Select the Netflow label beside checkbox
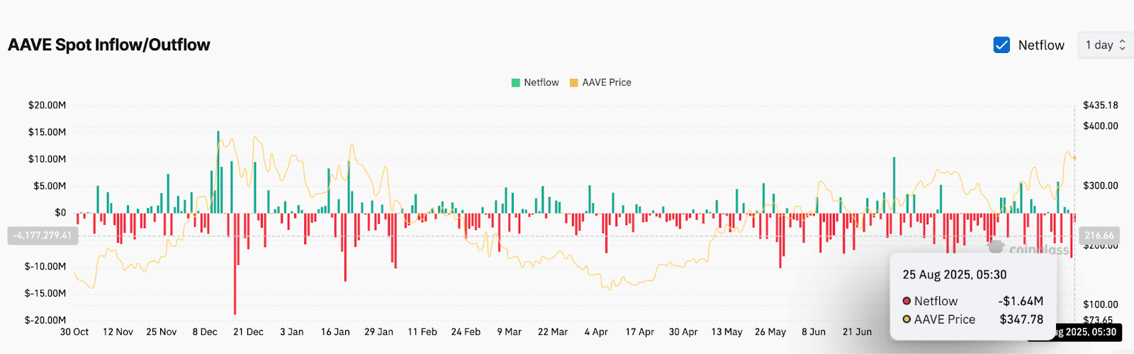The width and height of the screenshot is (1134, 354). (x=1041, y=45)
